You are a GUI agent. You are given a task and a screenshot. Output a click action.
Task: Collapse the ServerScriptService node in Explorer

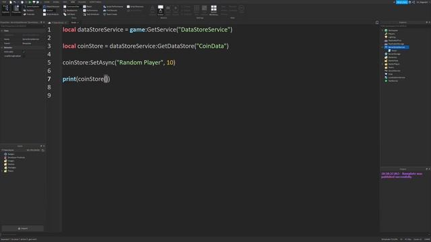pos(383,47)
